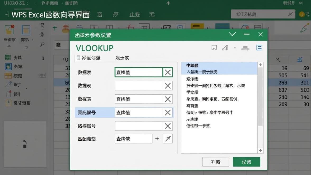Click the green plus icon in the toolbar

(x=55, y=28)
